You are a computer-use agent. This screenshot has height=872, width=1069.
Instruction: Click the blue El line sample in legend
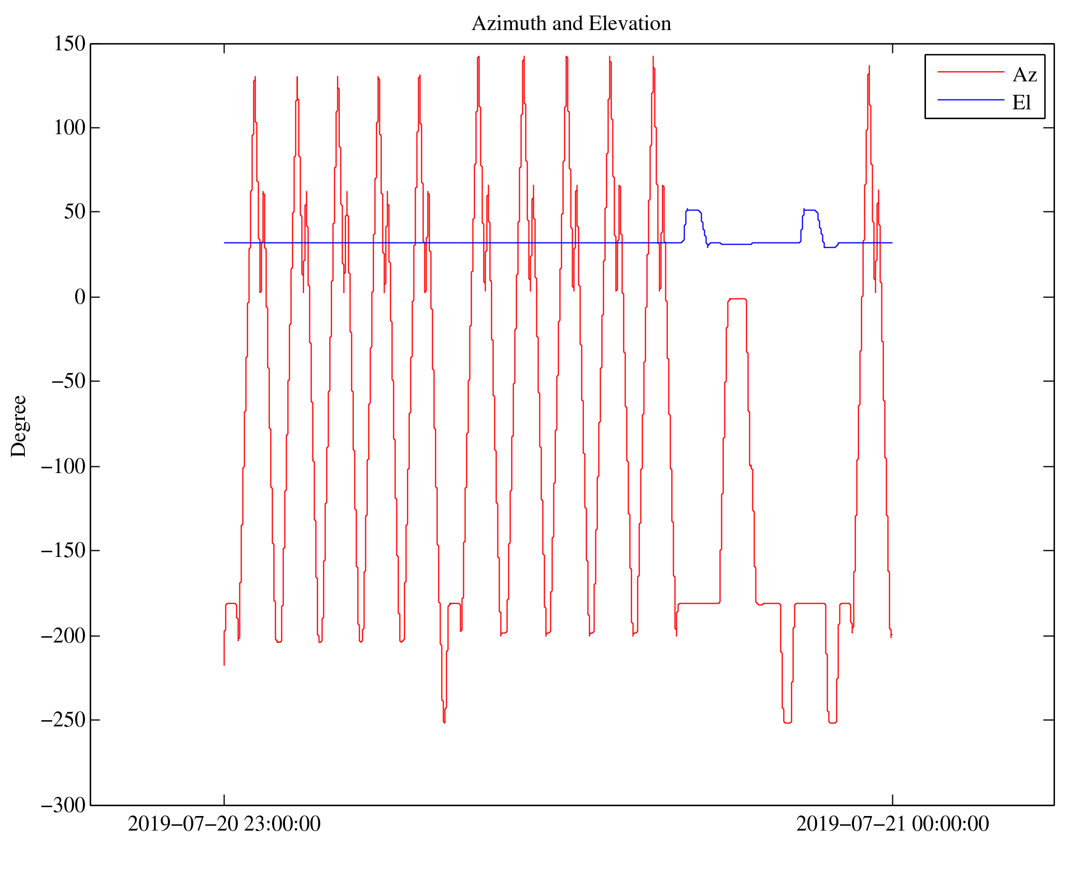(x=970, y=99)
